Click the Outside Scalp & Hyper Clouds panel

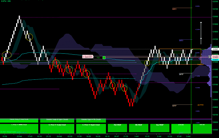(57, 120)
